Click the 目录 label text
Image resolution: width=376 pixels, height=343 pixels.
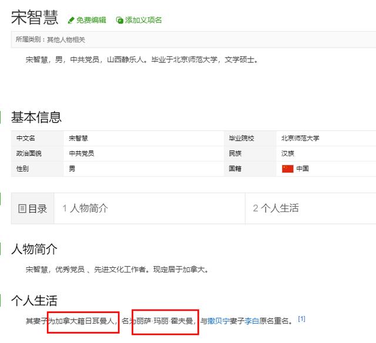click(38, 209)
